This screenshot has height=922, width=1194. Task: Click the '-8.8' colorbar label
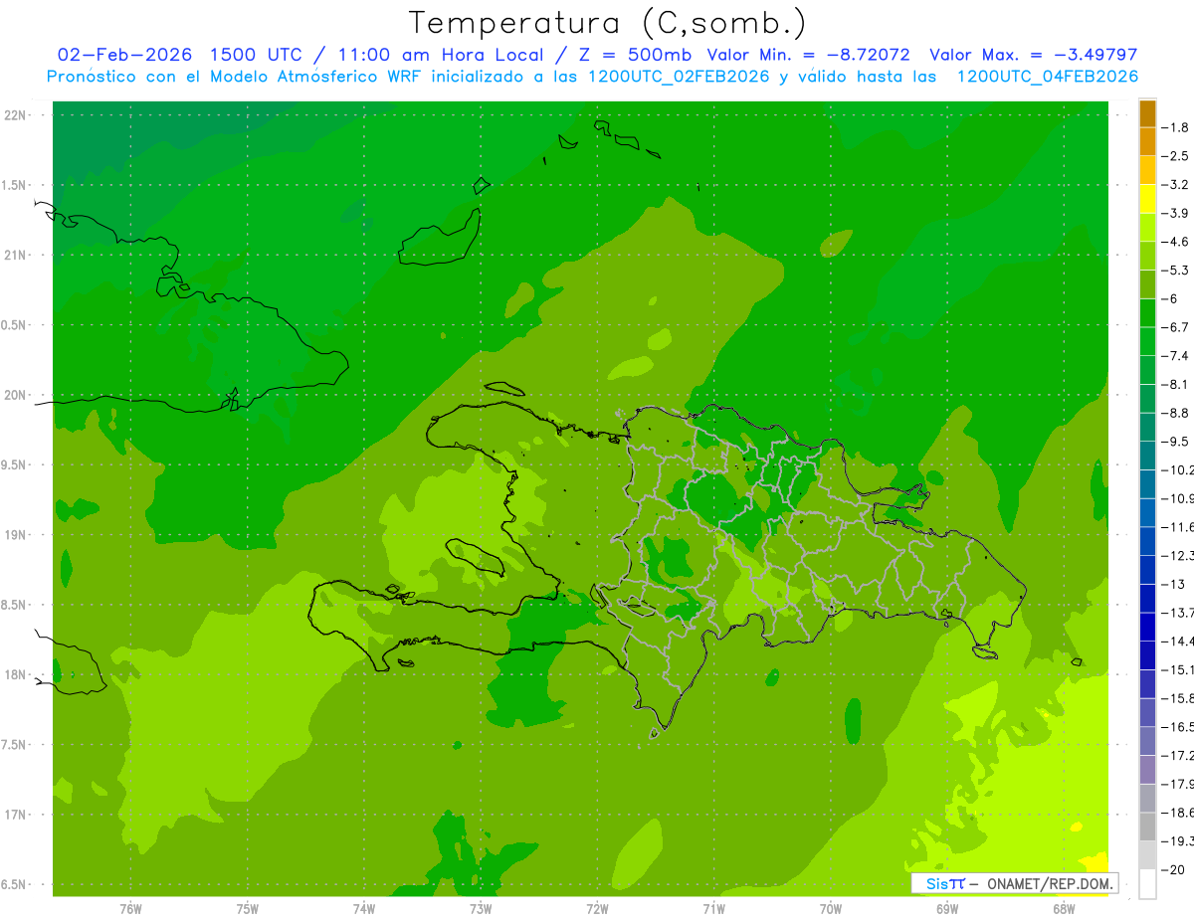[x=1175, y=413]
